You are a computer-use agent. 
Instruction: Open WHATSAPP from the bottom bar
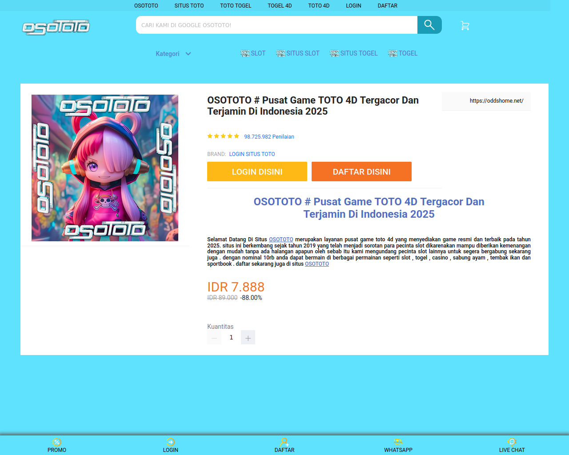[x=398, y=445]
